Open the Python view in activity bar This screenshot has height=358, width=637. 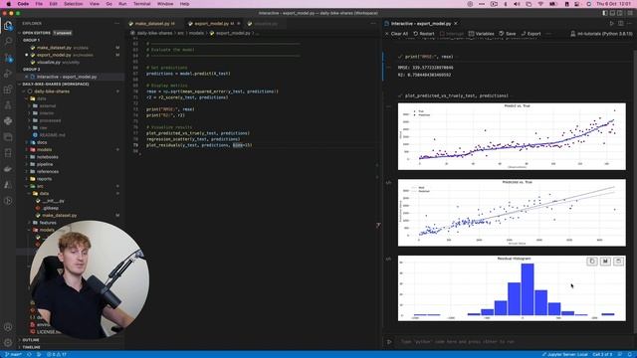[x=8, y=121]
